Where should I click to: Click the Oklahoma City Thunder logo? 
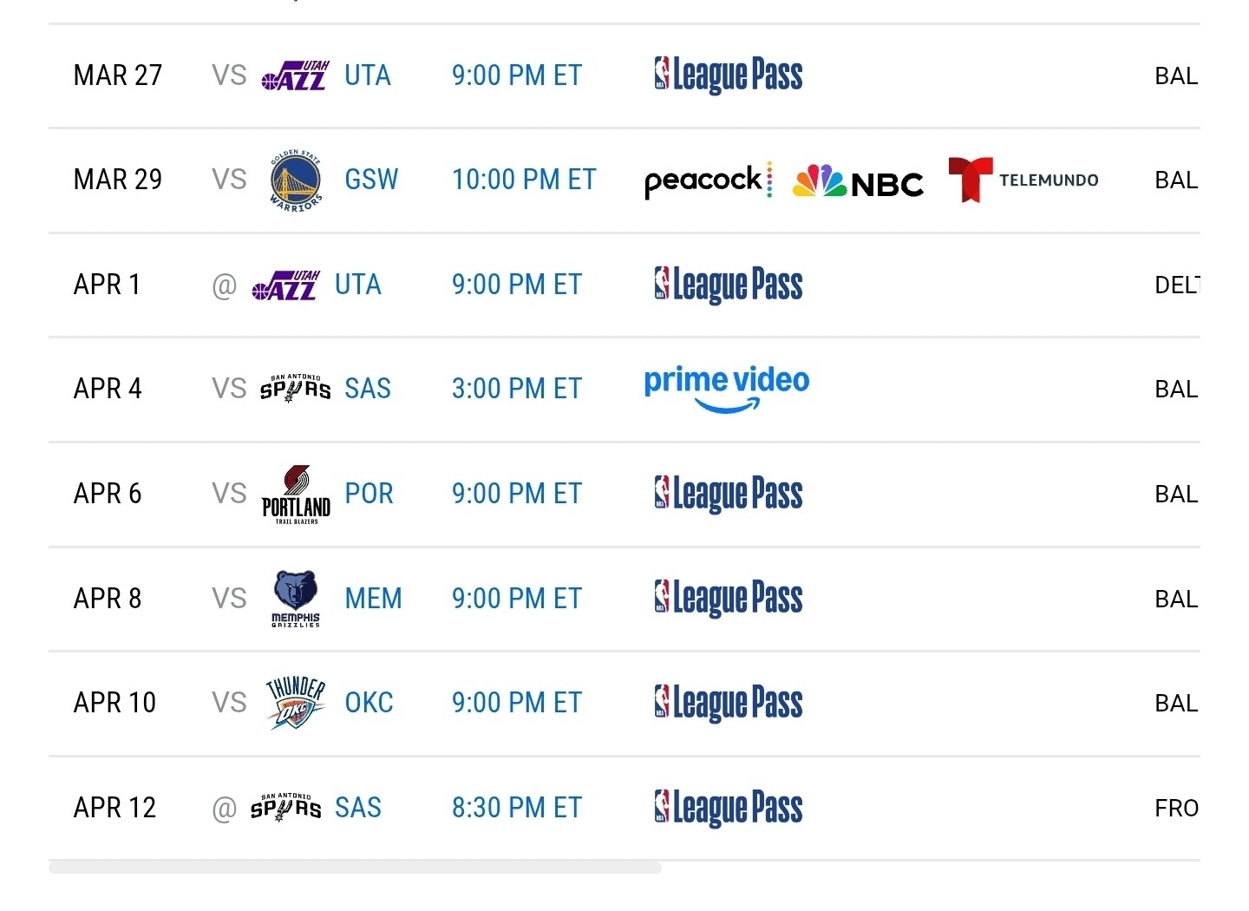pyautogui.click(x=296, y=703)
